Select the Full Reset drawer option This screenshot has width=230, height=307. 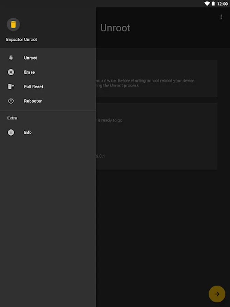[48, 87]
